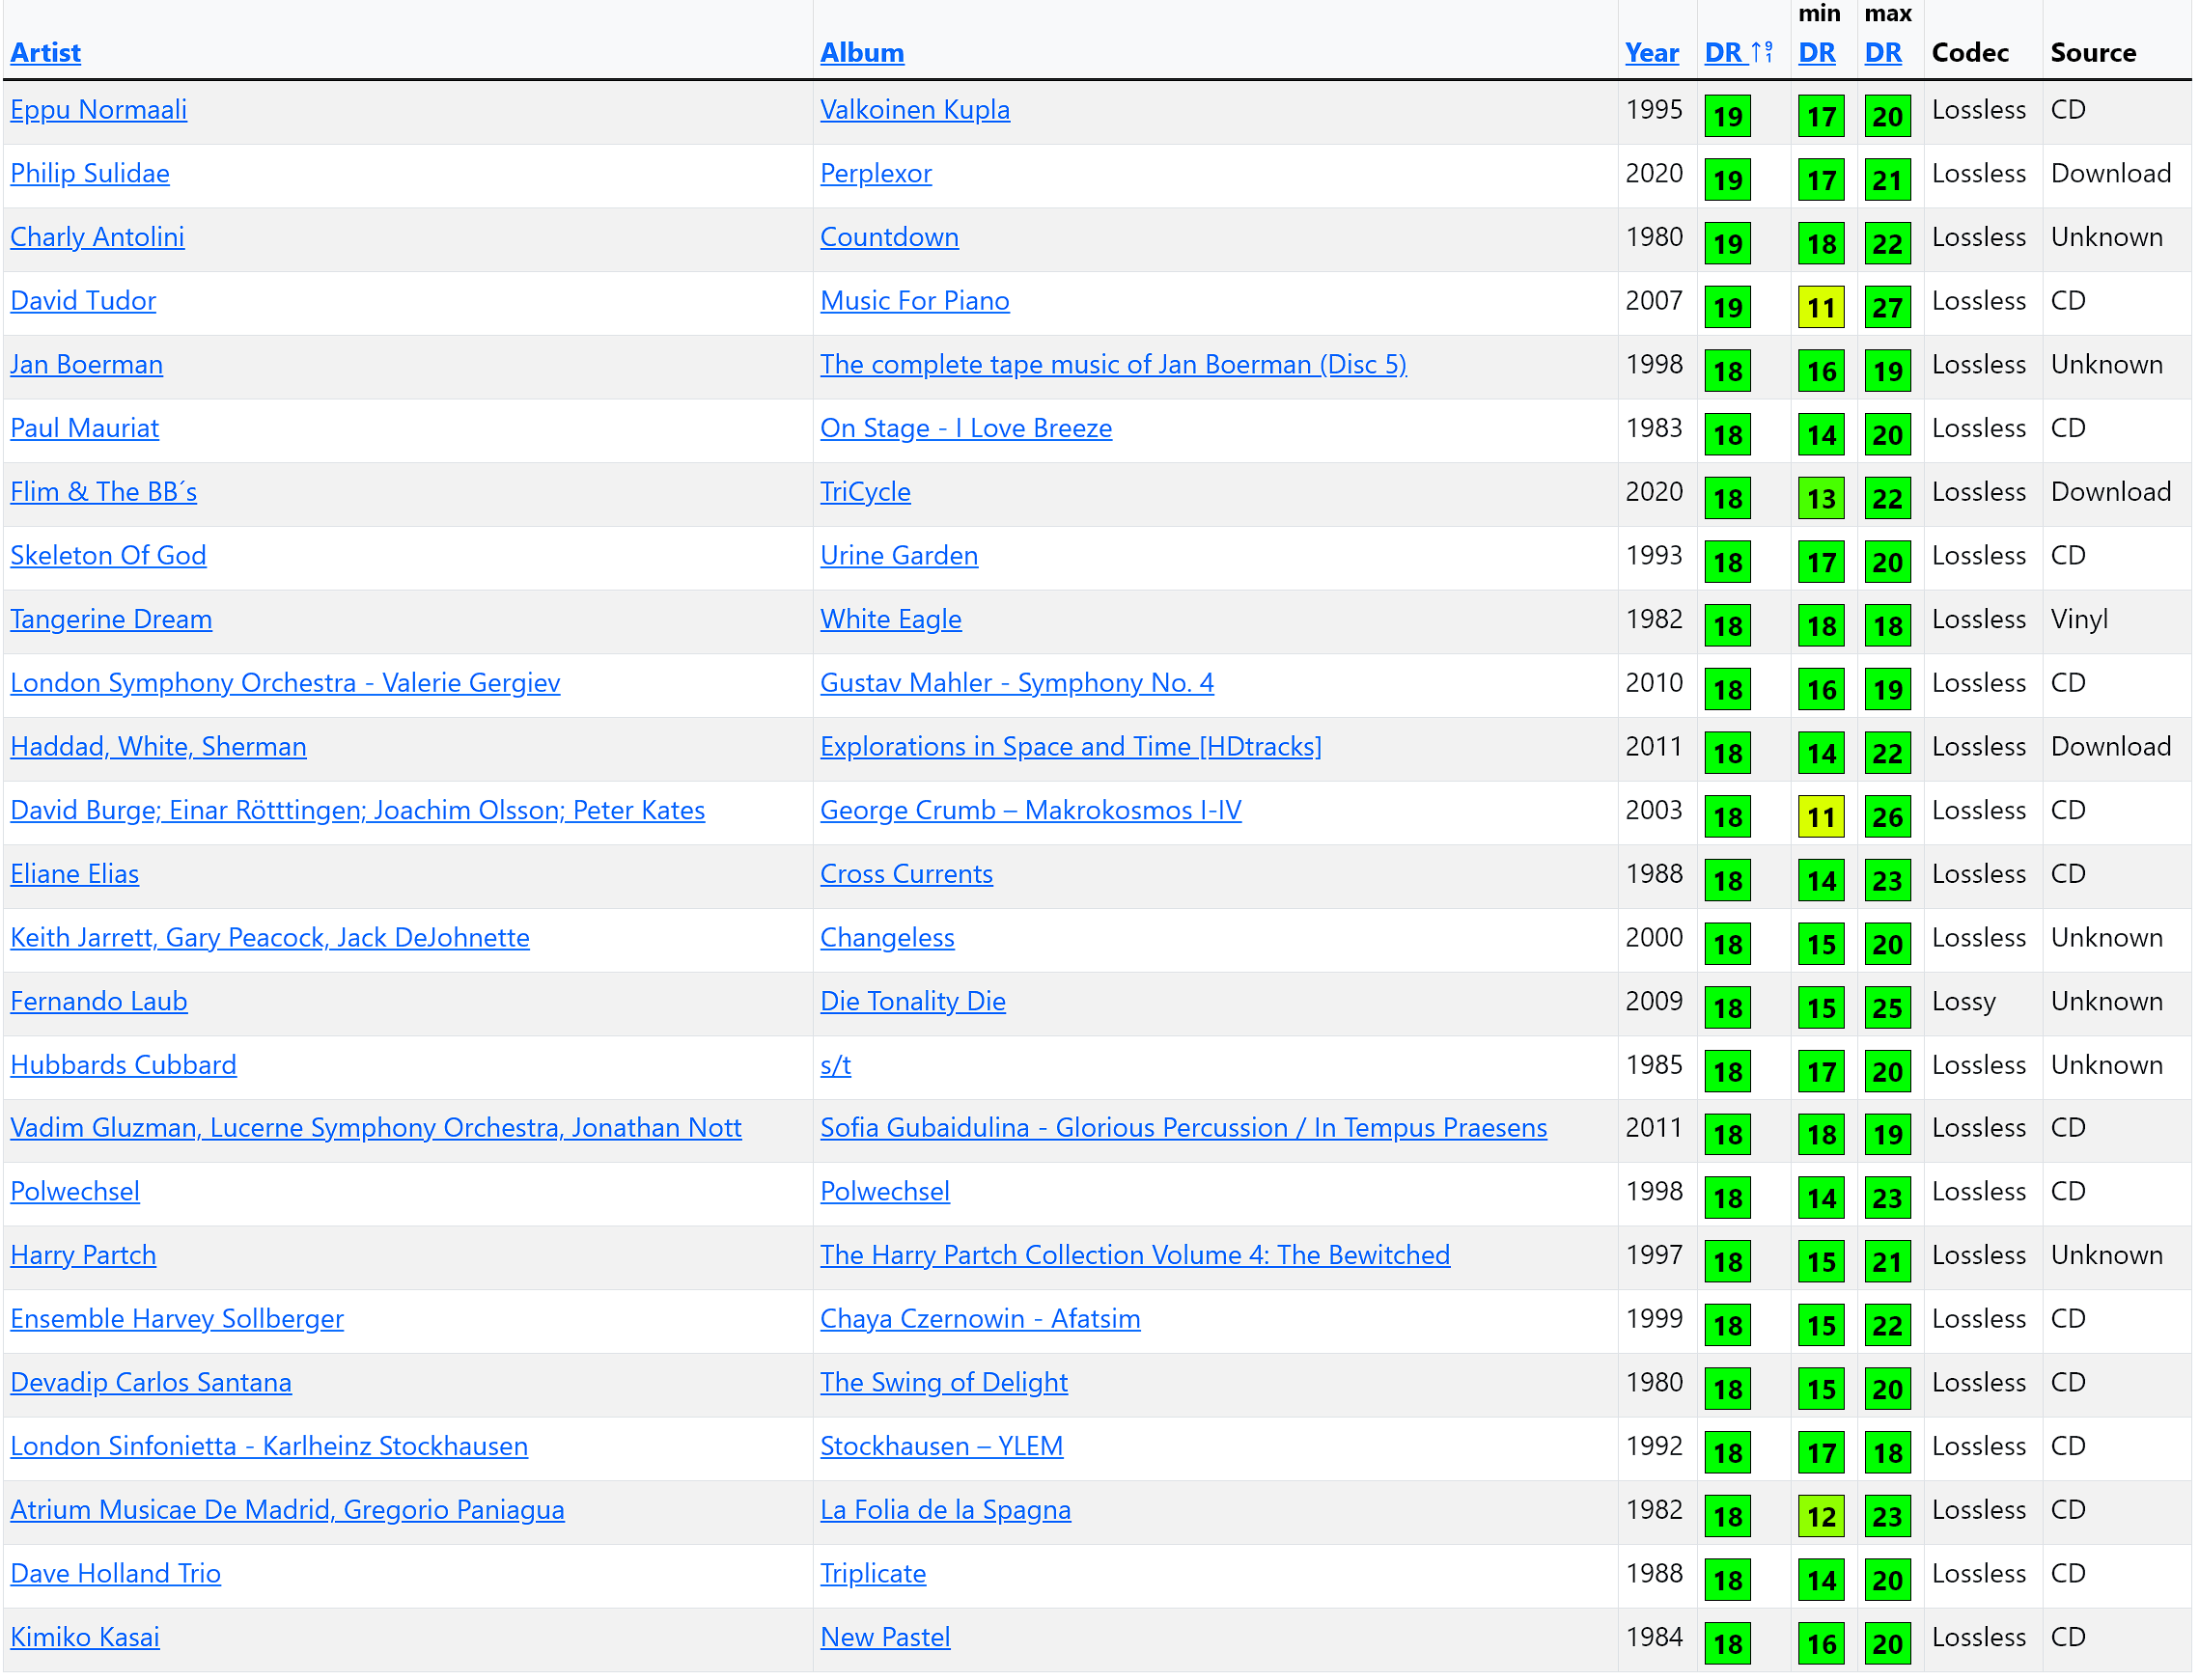Open artist Skeleton Of God
The height and width of the screenshot is (1680, 2199).
[x=108, y=556]
